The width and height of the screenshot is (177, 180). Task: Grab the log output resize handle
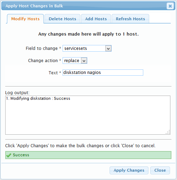(168, 132)
